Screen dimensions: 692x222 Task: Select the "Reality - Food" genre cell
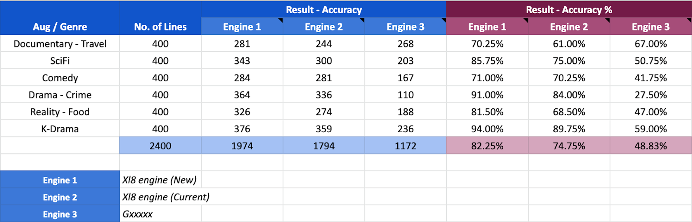60,112
